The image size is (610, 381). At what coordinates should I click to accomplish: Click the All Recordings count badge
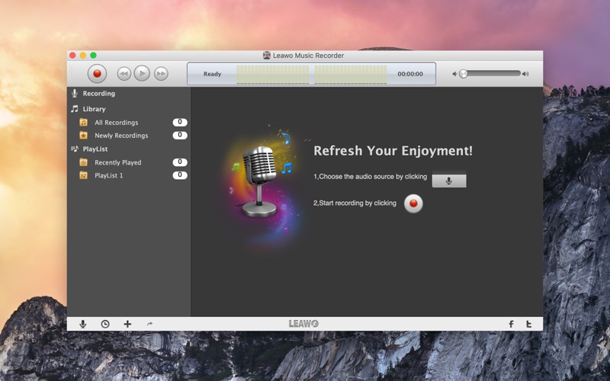click(x=180, y=122)
